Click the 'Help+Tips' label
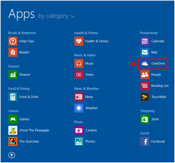Image resolution: width=175 pixels, height=163 pixels. [26, 41]
